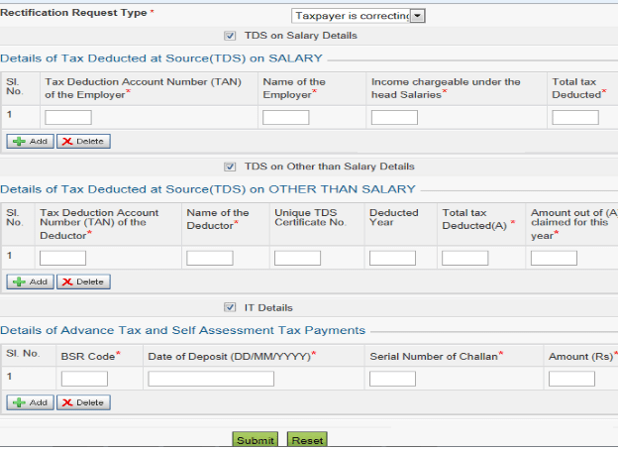This screenshot has height=450, width=618.
Task: Add a row to Advance Tax payments table
Action: tap(30, 403)
